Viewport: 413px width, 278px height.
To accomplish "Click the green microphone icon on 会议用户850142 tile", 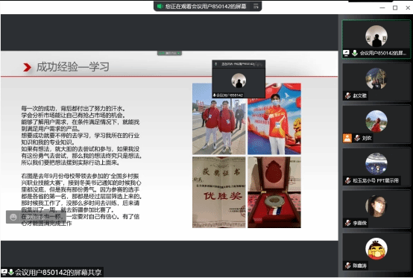I will (x=355, y=53).
